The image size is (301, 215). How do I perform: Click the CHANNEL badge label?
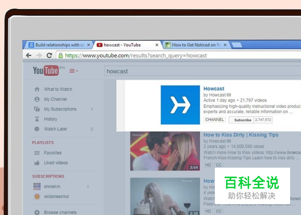click(x=214, y=119)
